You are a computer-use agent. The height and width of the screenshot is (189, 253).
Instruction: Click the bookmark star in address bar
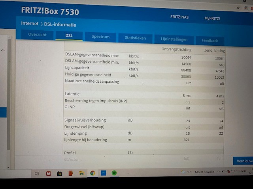pos(238,7)
